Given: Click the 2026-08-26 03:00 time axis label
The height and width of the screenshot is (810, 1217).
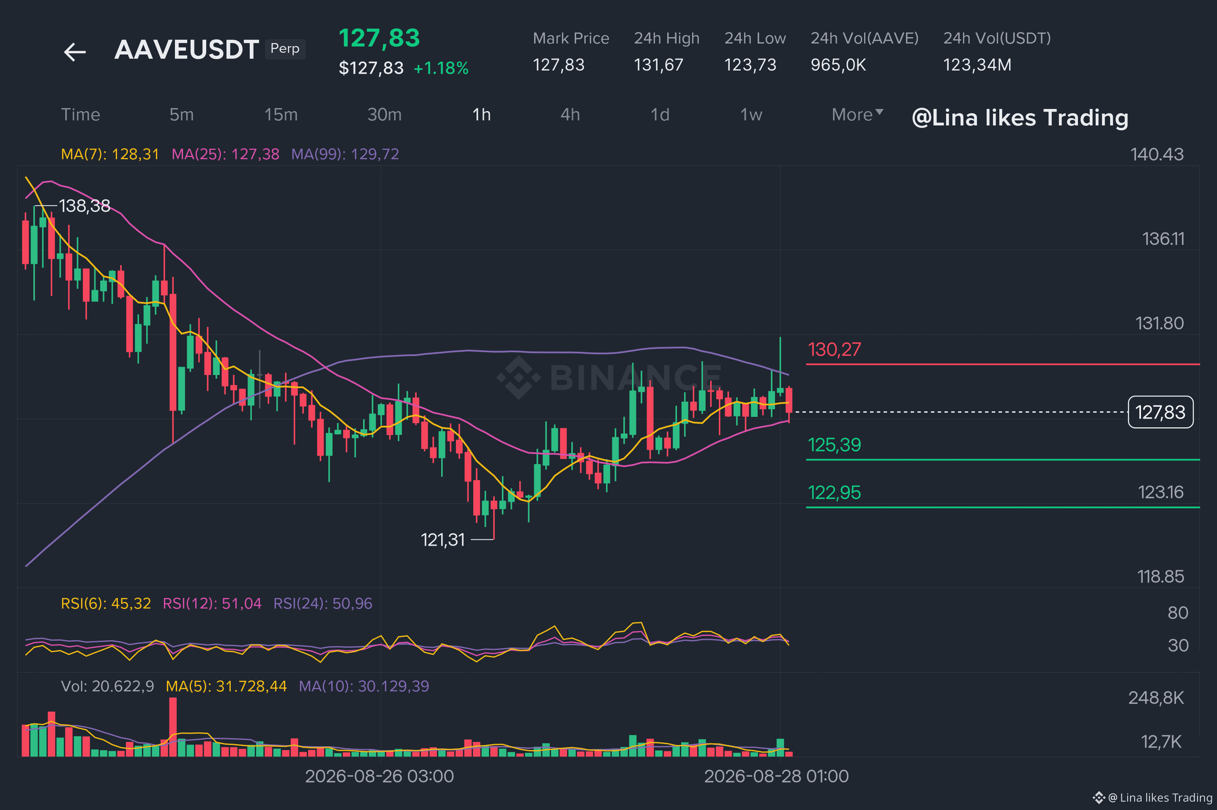Looking at the screenshot, I should click(x=380, y=776).
